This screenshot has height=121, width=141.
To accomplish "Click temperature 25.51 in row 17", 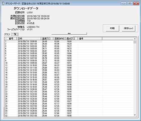I will tap(45, 80).
